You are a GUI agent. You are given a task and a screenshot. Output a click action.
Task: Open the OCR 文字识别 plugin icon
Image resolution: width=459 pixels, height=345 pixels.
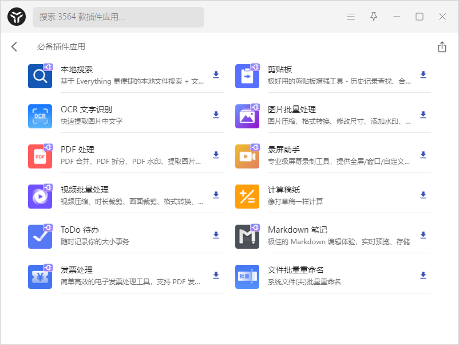pyautogui.click(x=39, y=116)
